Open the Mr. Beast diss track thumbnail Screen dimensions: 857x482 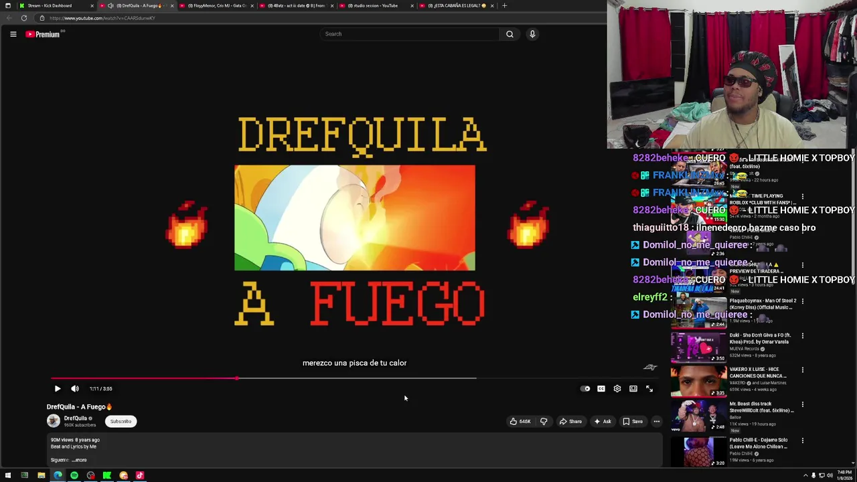699,416
